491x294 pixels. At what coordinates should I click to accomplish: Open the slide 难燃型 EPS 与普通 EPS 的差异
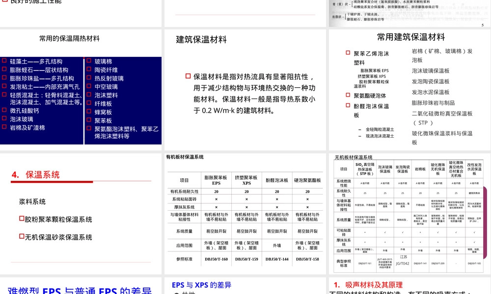pos(81,286)
